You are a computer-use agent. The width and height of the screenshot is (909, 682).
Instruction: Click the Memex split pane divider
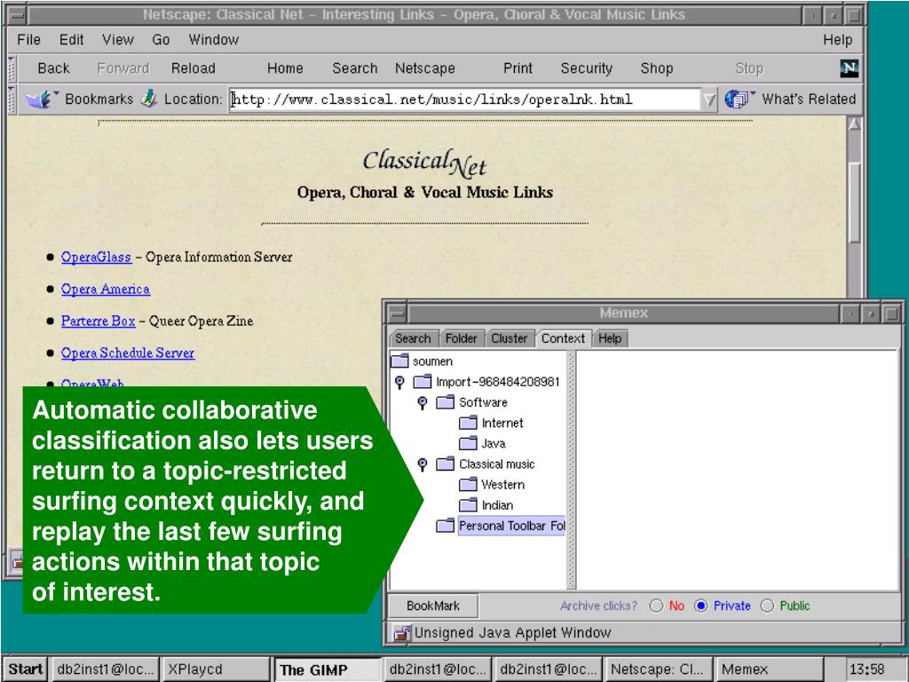click(x=572, y=470)
